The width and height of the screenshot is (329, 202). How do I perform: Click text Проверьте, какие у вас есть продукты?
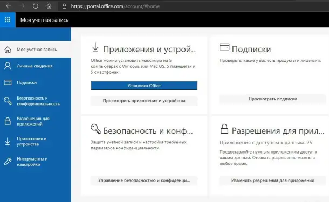(270, 60)
